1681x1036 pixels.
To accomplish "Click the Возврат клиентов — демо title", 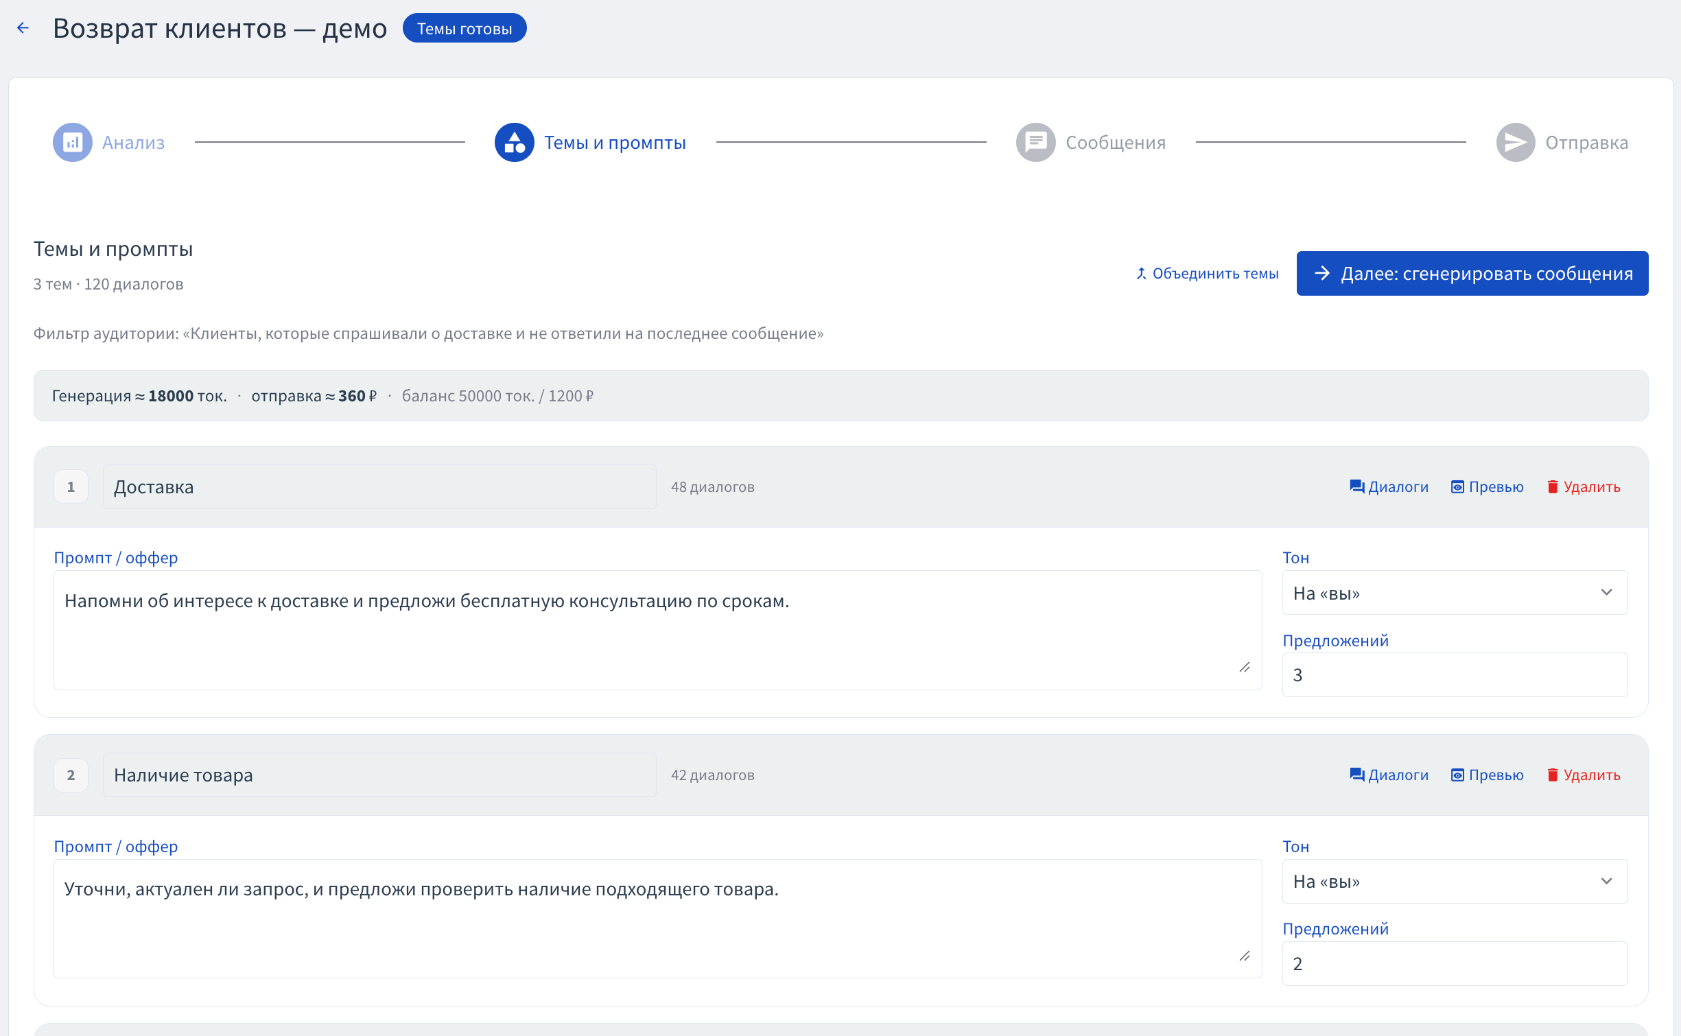I will [220, 28].
